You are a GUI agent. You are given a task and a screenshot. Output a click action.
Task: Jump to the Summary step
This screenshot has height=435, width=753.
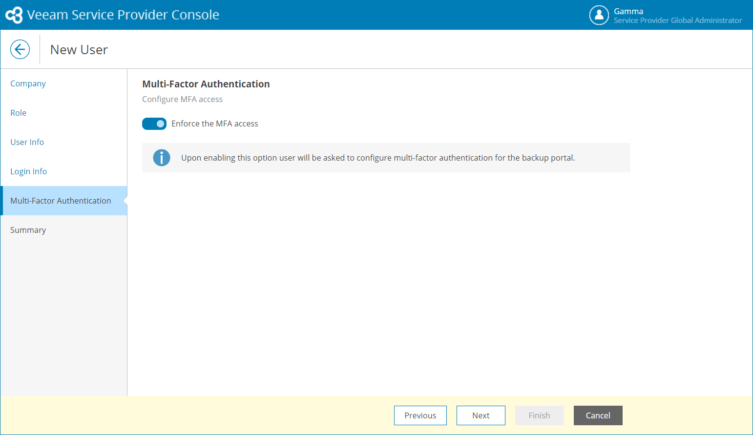coord(28,230)
